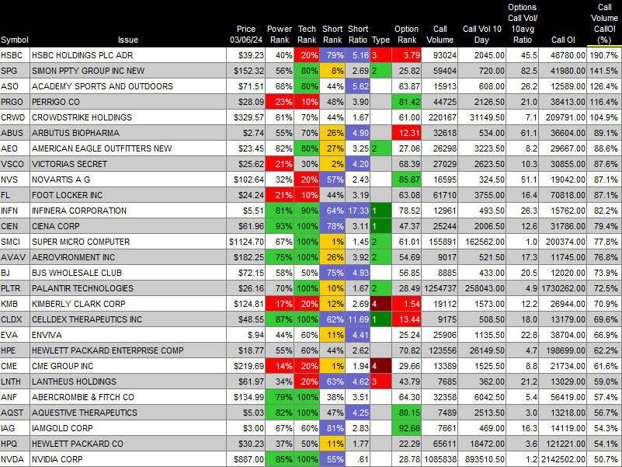Click KIMBERLY CLARK CORP issue name
The height and width of the screenshot is (467, 622).
coord(78,303)
